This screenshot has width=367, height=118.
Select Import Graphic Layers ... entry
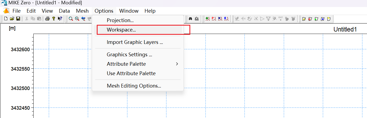138,42
